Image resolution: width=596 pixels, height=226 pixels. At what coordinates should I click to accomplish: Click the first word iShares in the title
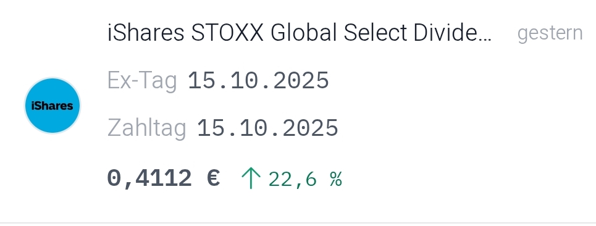[x=146, y=33]
